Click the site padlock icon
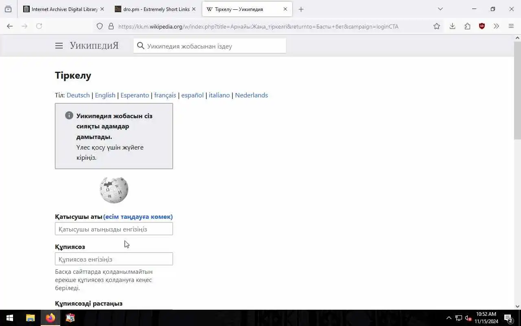 pos(111,26)
